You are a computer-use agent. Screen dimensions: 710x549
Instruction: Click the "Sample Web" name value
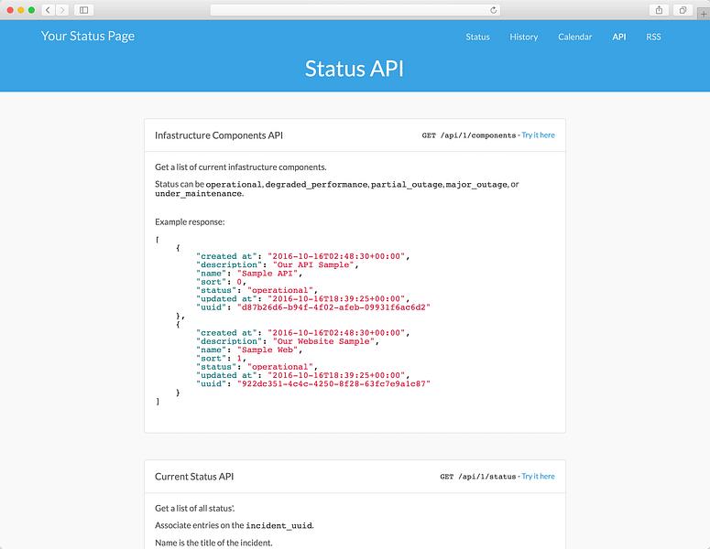pyautogui.click(x=268, y=350)
